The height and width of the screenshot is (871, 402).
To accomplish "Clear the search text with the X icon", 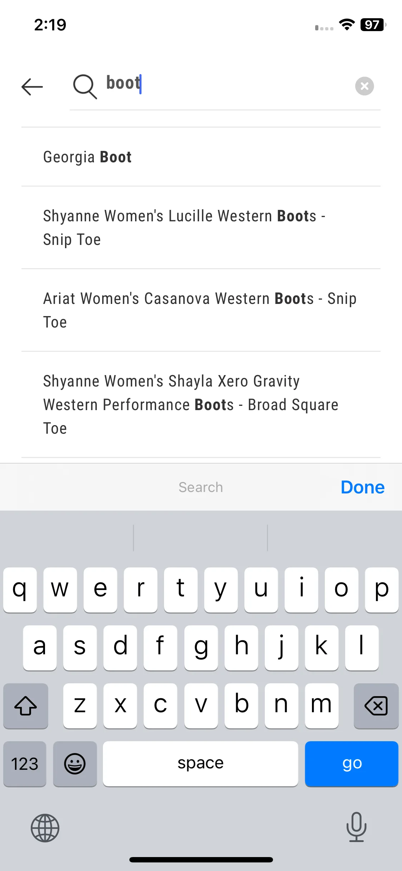I will pos(364,86).
